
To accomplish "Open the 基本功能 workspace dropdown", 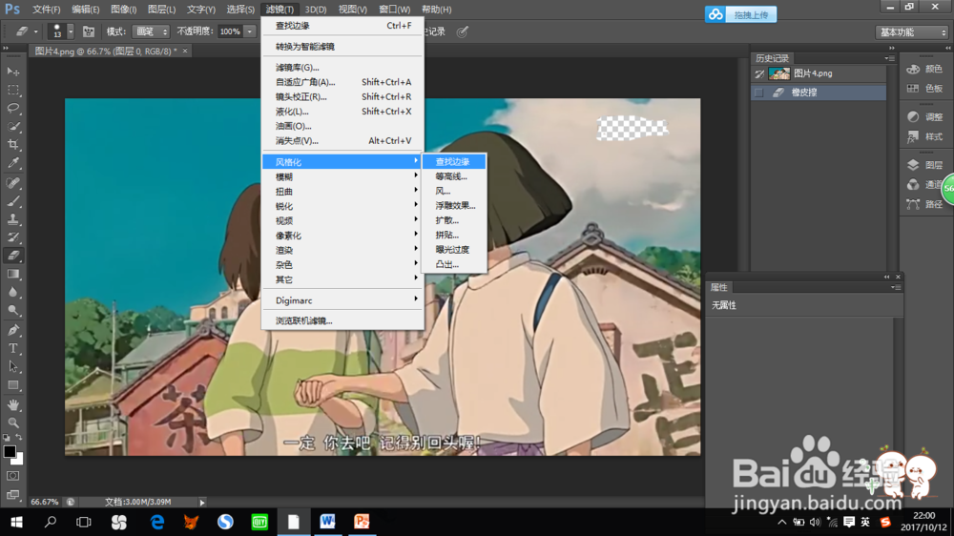I will tap(912, 31).
